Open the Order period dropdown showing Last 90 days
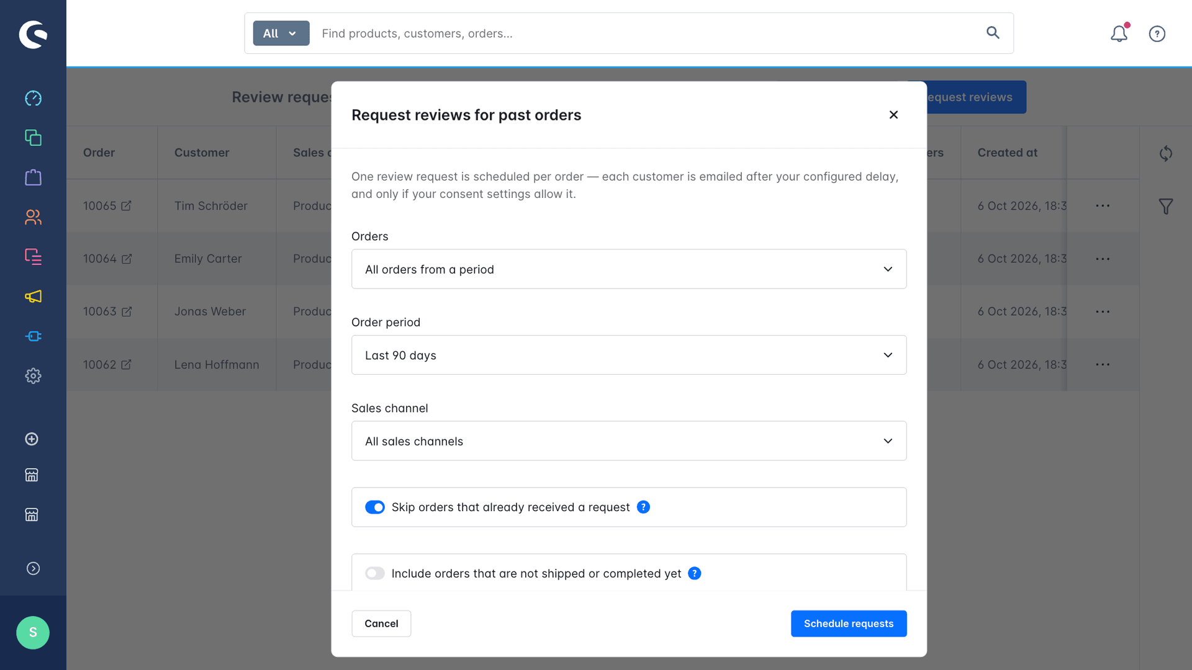Screen dimensions: 1192x670 pos(629,355)
